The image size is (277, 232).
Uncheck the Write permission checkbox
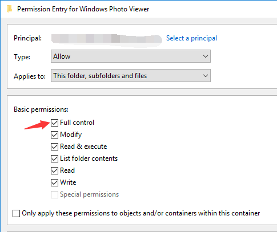(54, 182)
